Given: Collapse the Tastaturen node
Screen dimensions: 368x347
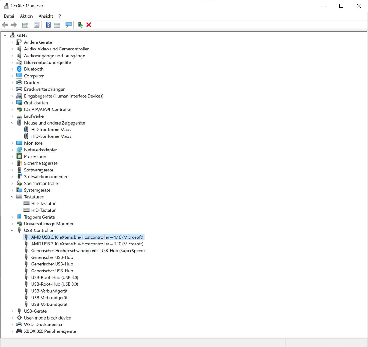Looking at the screenshot, I should 12,197.
